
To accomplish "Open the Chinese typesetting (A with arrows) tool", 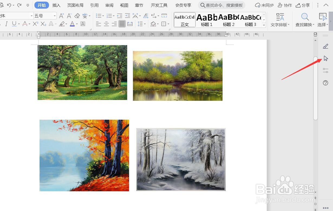I will point(135,16).
